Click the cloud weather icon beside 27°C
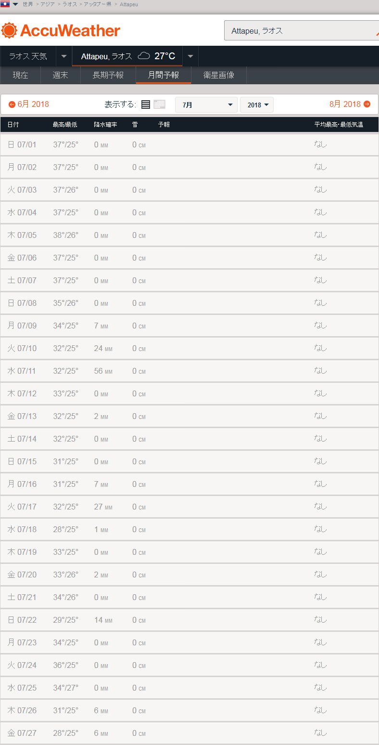The image size is (379, 745). tap(144, 56)
